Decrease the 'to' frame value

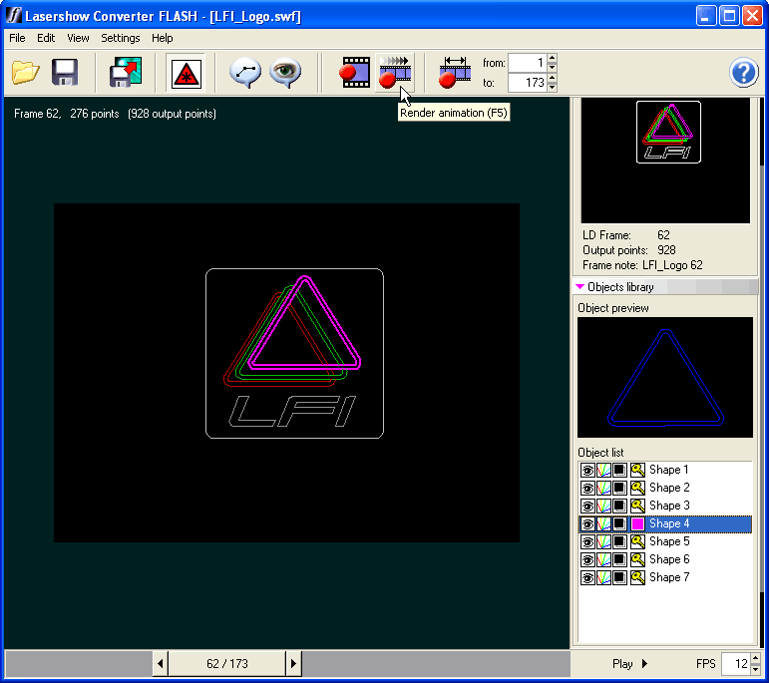552,87
